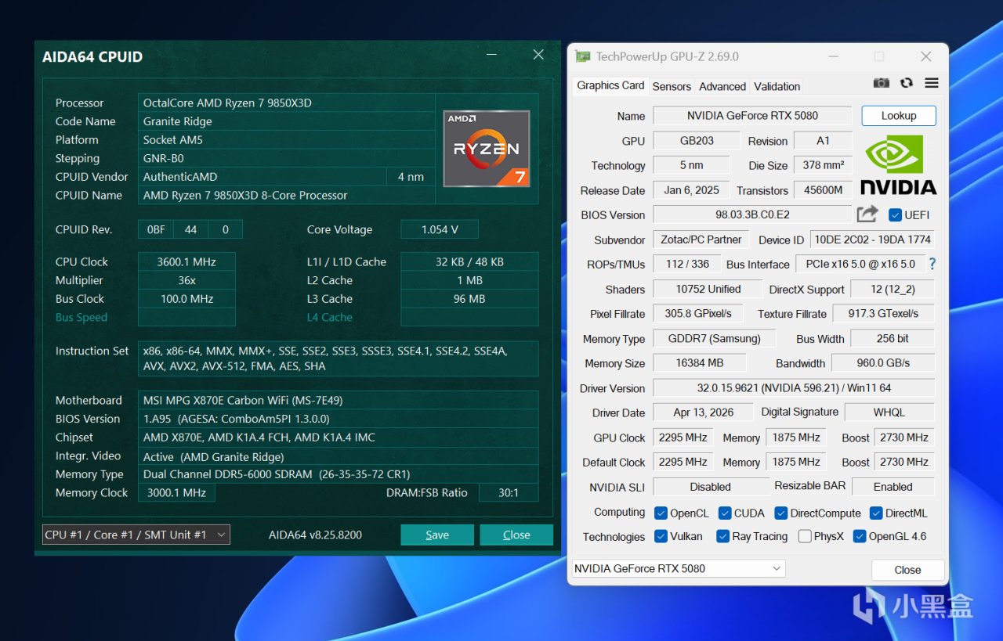This screenshot has width=1003, height=641.
Task: Click the Dual Channel DDR5-6000 SDRAM memory type value
Action: (x=339, y=474)
